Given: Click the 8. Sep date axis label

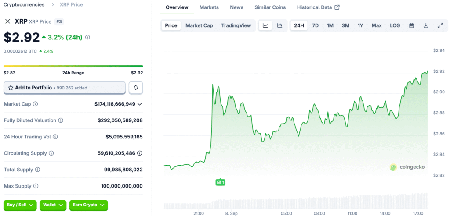Looking at the screenshot, I should (231, 213).
